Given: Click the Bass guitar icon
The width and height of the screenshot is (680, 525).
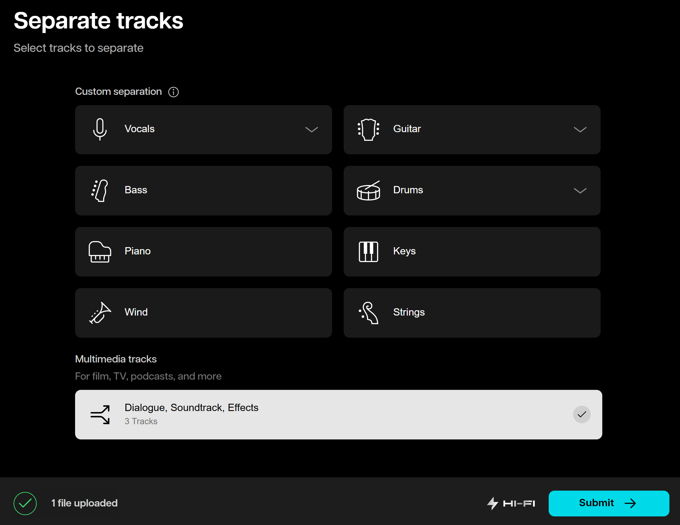Looking at the screenshot, I should (100, 191).
